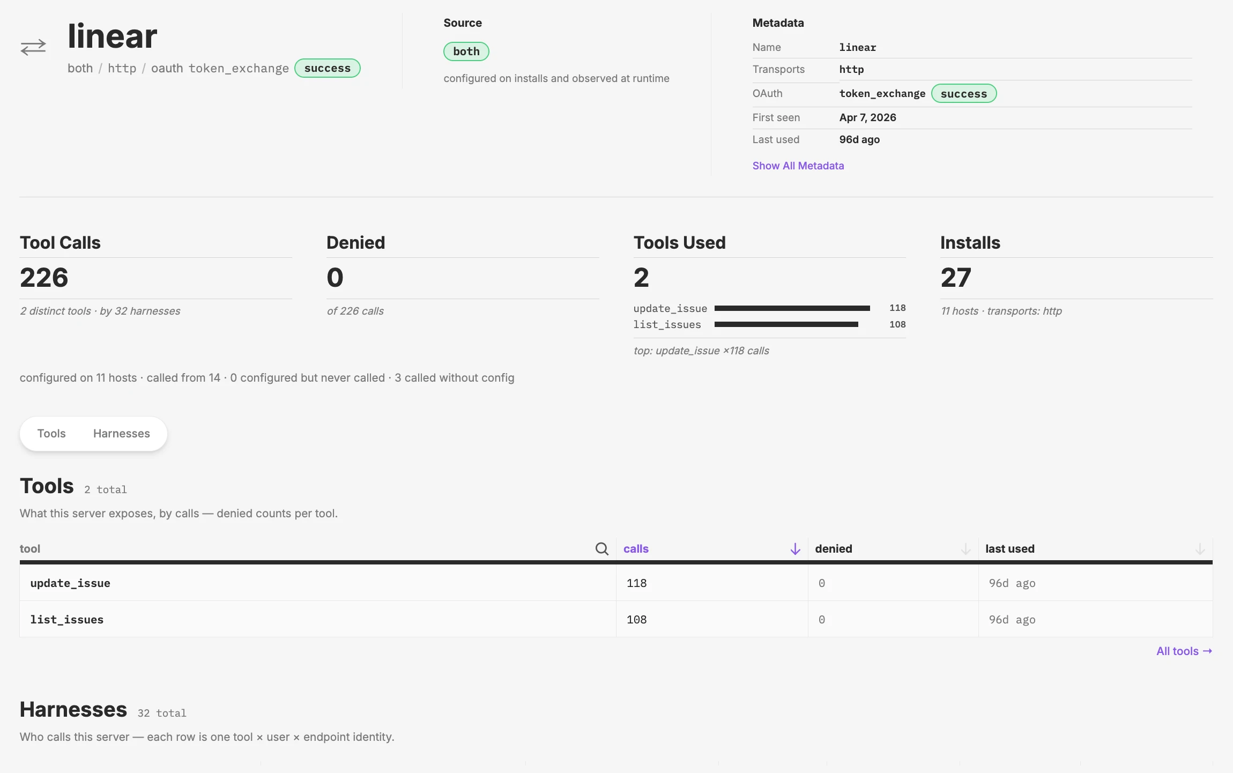Click the success badge in the OAuth row
The width and height of the screenshot is (1233, 773).
[x=964, y=93]
